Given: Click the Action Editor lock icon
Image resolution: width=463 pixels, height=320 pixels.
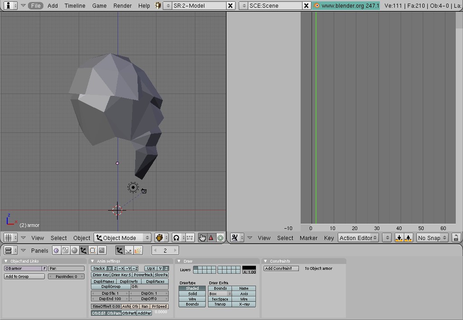Looking at the screenshot, I should [x=456, y=238].
